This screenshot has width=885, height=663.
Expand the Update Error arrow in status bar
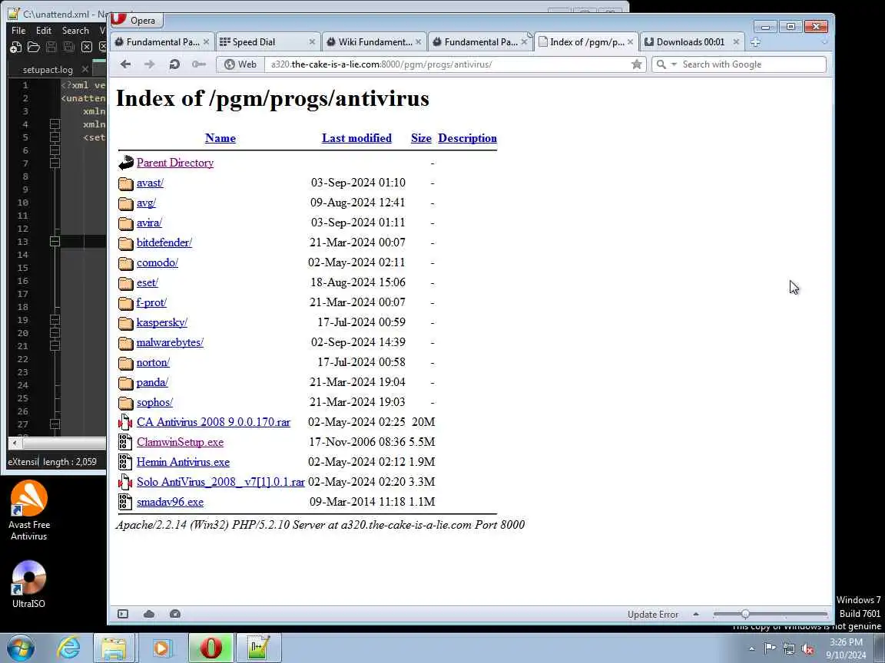(x=696, y=614)
